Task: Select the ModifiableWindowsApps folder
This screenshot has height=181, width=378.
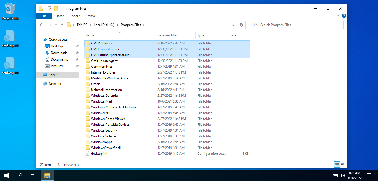Action: tap(167, 78)
